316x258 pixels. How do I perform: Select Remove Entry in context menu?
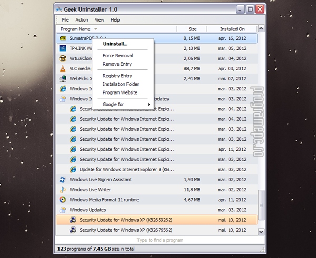click(117, 64)
